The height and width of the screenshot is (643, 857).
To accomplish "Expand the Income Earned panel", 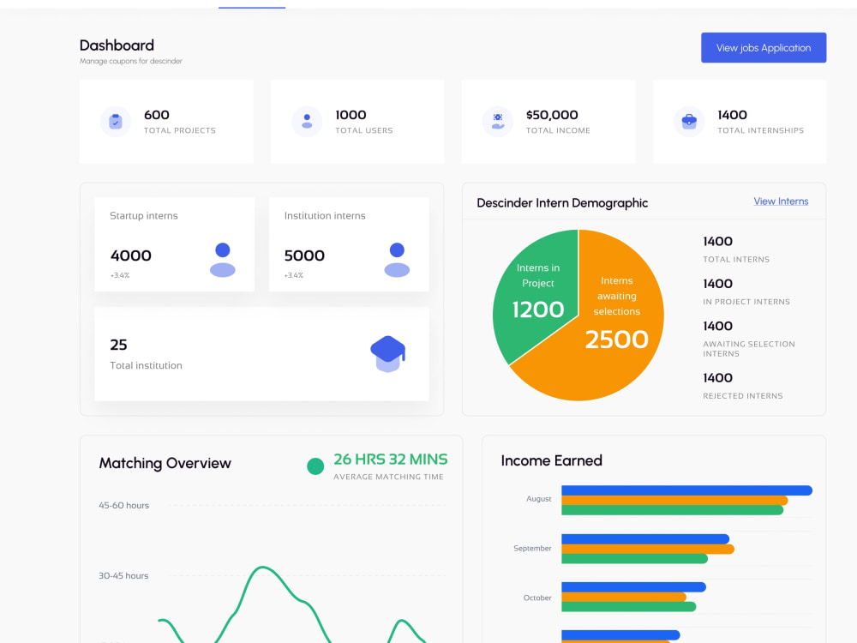I will coord(552,460).
